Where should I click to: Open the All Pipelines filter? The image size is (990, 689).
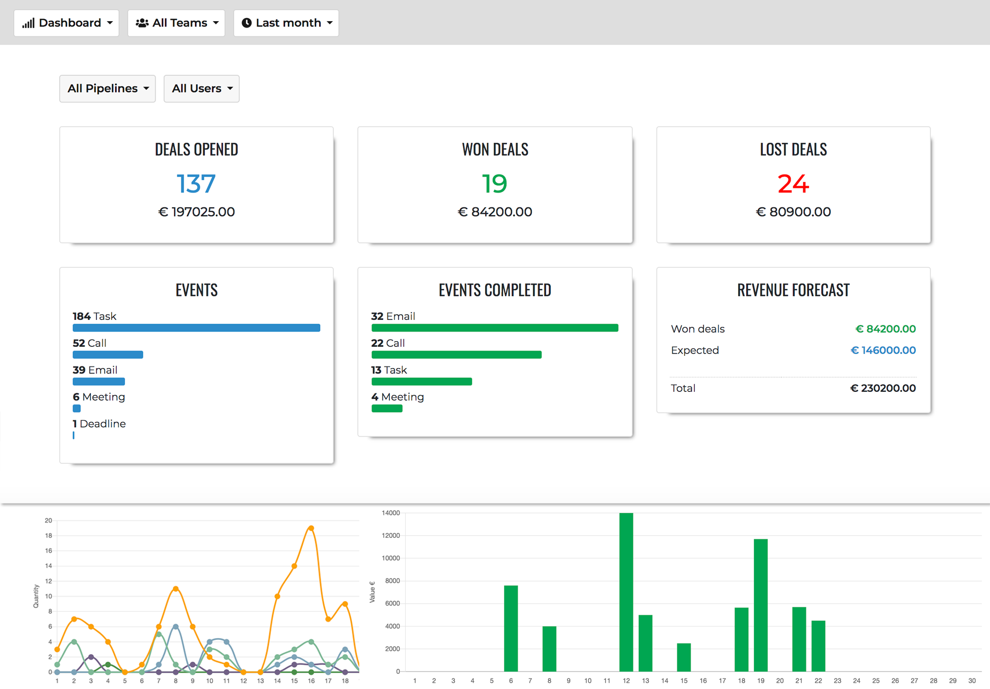(107, 88)
